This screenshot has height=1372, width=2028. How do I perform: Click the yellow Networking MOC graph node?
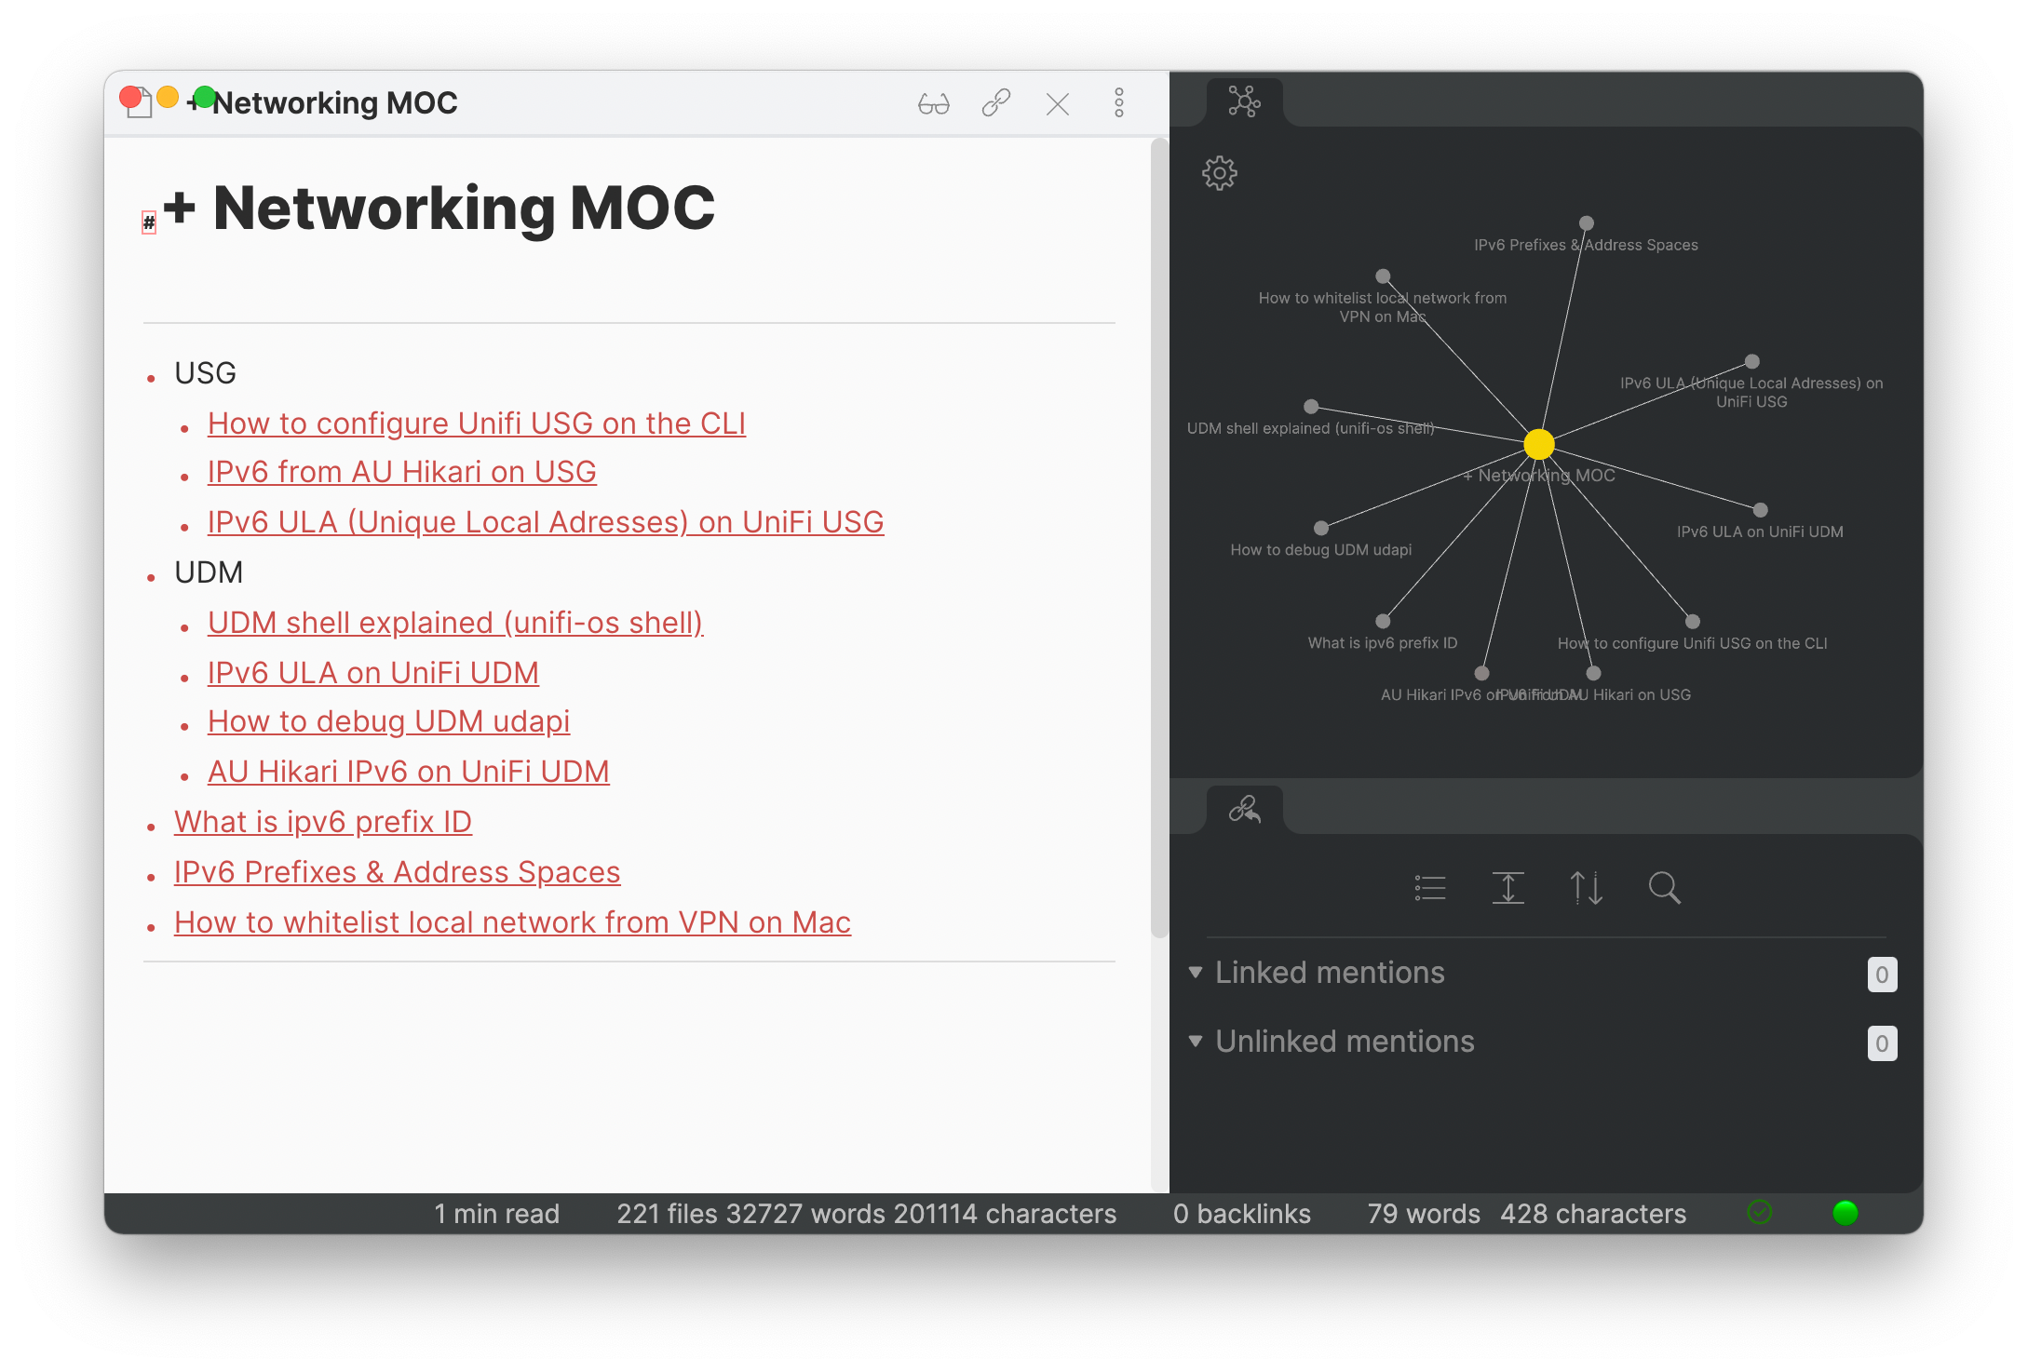tap(1539, 444)
